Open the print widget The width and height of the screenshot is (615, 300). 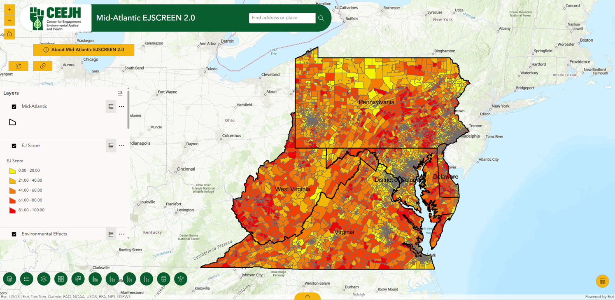tap(164, 279)
